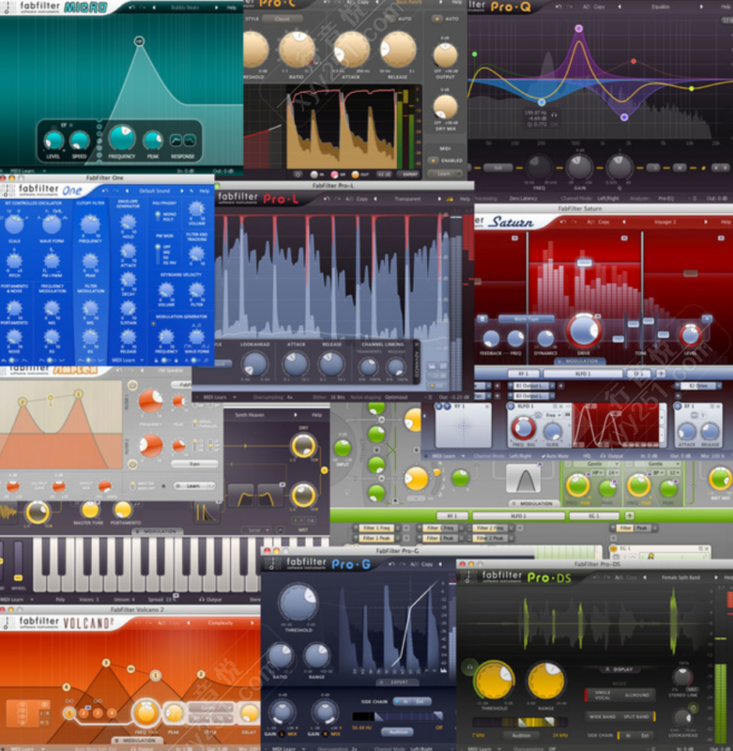Image resolution: width=733 pixels, height=751 pixels.
Task: Go to the next preset in Saturn
Action: coord(706,222)
